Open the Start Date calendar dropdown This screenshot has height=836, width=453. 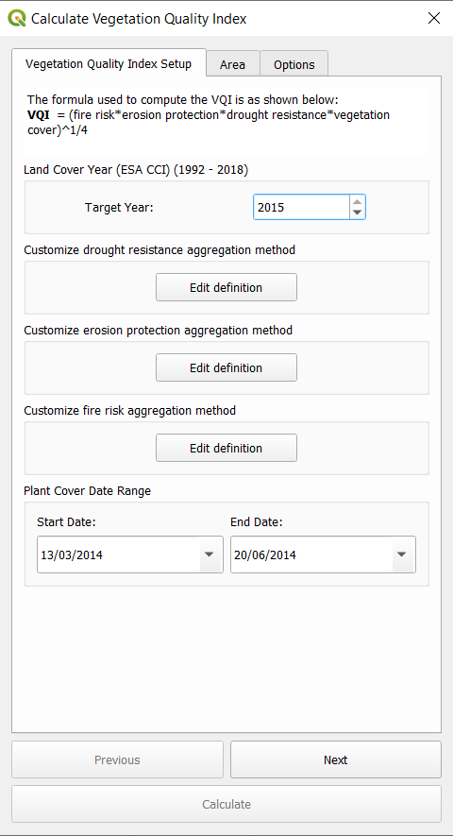[210, 554]
